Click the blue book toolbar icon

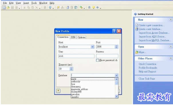click(89, 7)
